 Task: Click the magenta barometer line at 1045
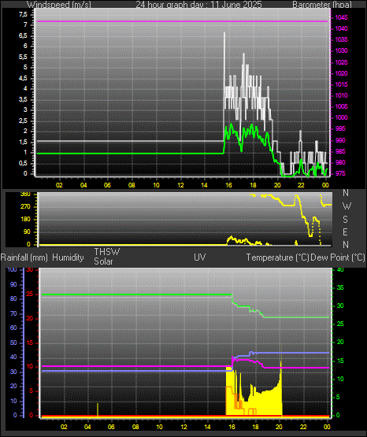pyautogui.click(x=182, y=21)
